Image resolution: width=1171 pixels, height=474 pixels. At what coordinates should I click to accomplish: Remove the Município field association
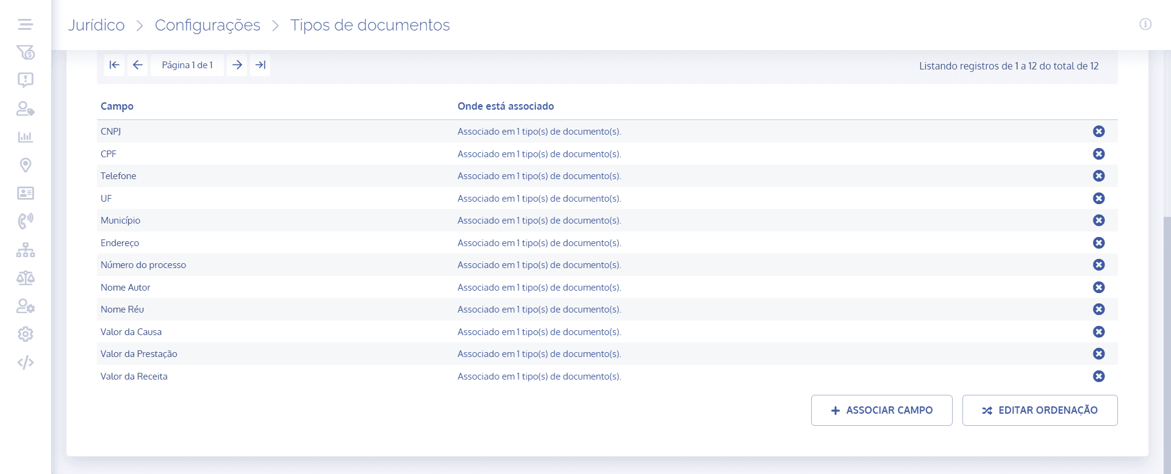tap(1099, 220)
